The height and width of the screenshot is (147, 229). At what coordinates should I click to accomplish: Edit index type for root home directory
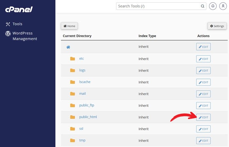tap(203, 47)
